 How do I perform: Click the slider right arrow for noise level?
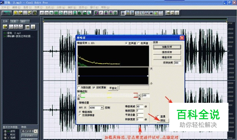[x=139, y=95]
